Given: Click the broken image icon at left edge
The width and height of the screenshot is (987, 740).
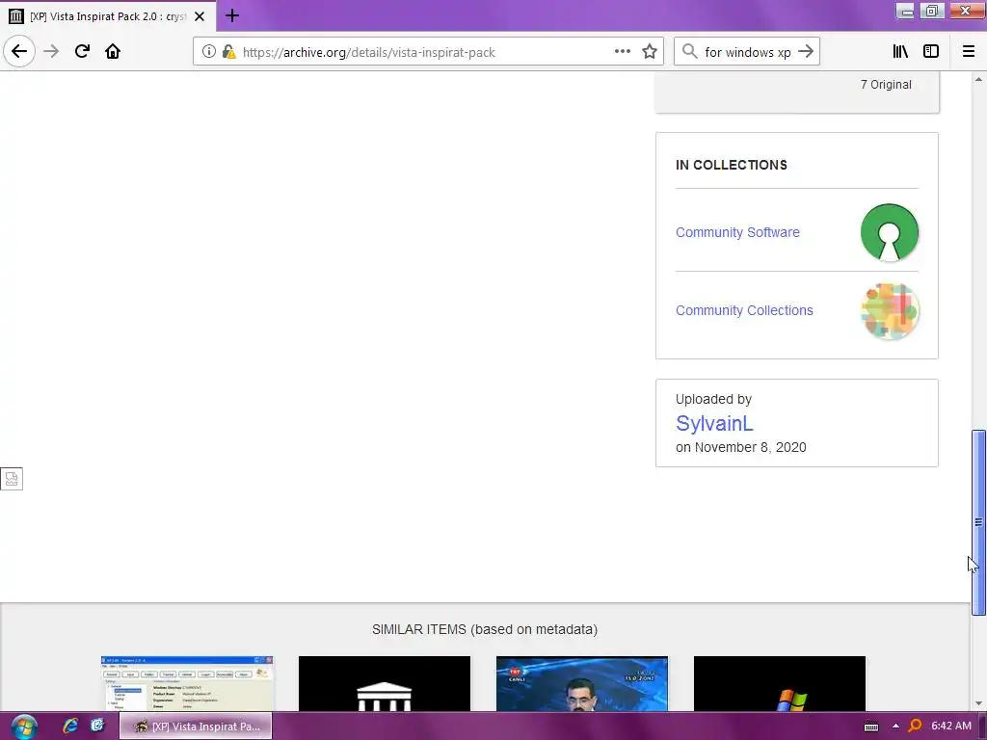Looking at the screenshot, I should (12, 479).
